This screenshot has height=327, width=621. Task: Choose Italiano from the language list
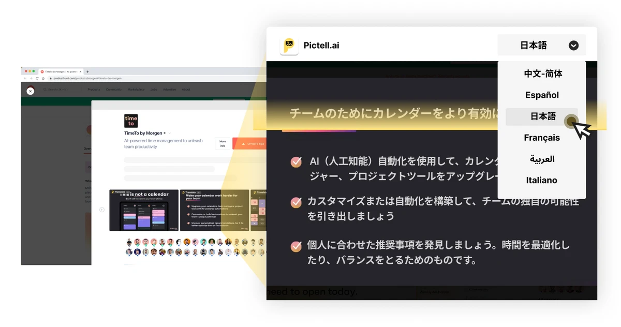(x=542, y=180)
